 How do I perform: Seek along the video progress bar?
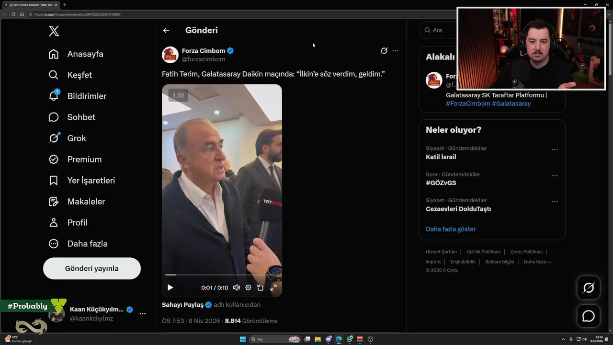(x=222, y=275)
